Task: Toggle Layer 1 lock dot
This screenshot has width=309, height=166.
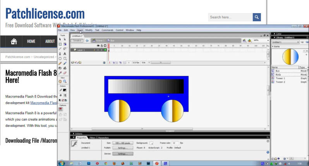Action: click(101, 50)
